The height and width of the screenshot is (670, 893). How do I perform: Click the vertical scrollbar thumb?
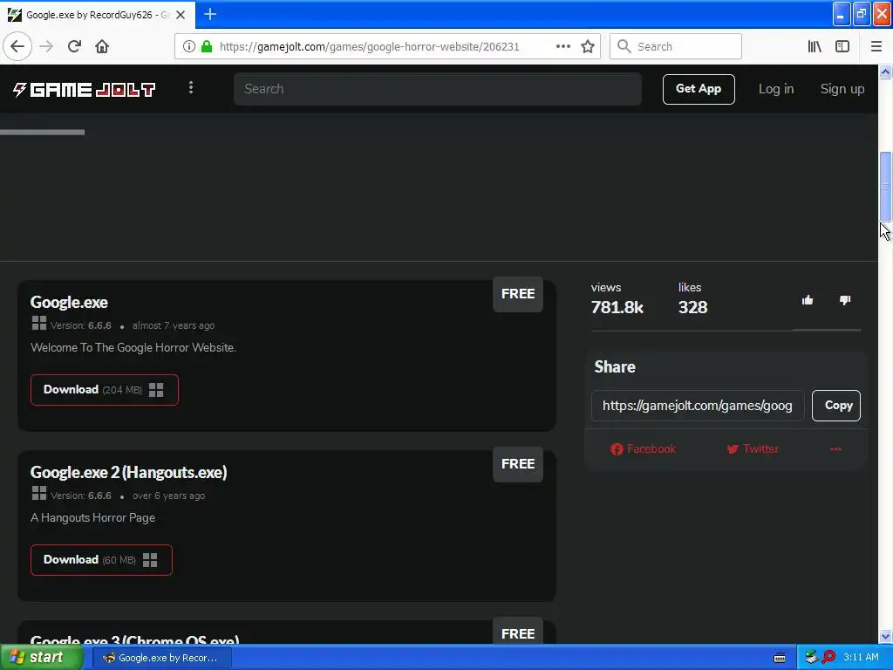point(885,187)
